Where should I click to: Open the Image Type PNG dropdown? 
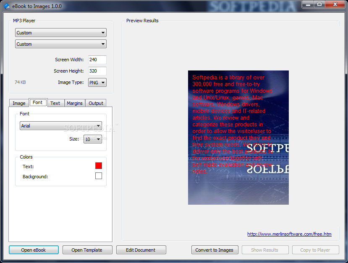97,83
